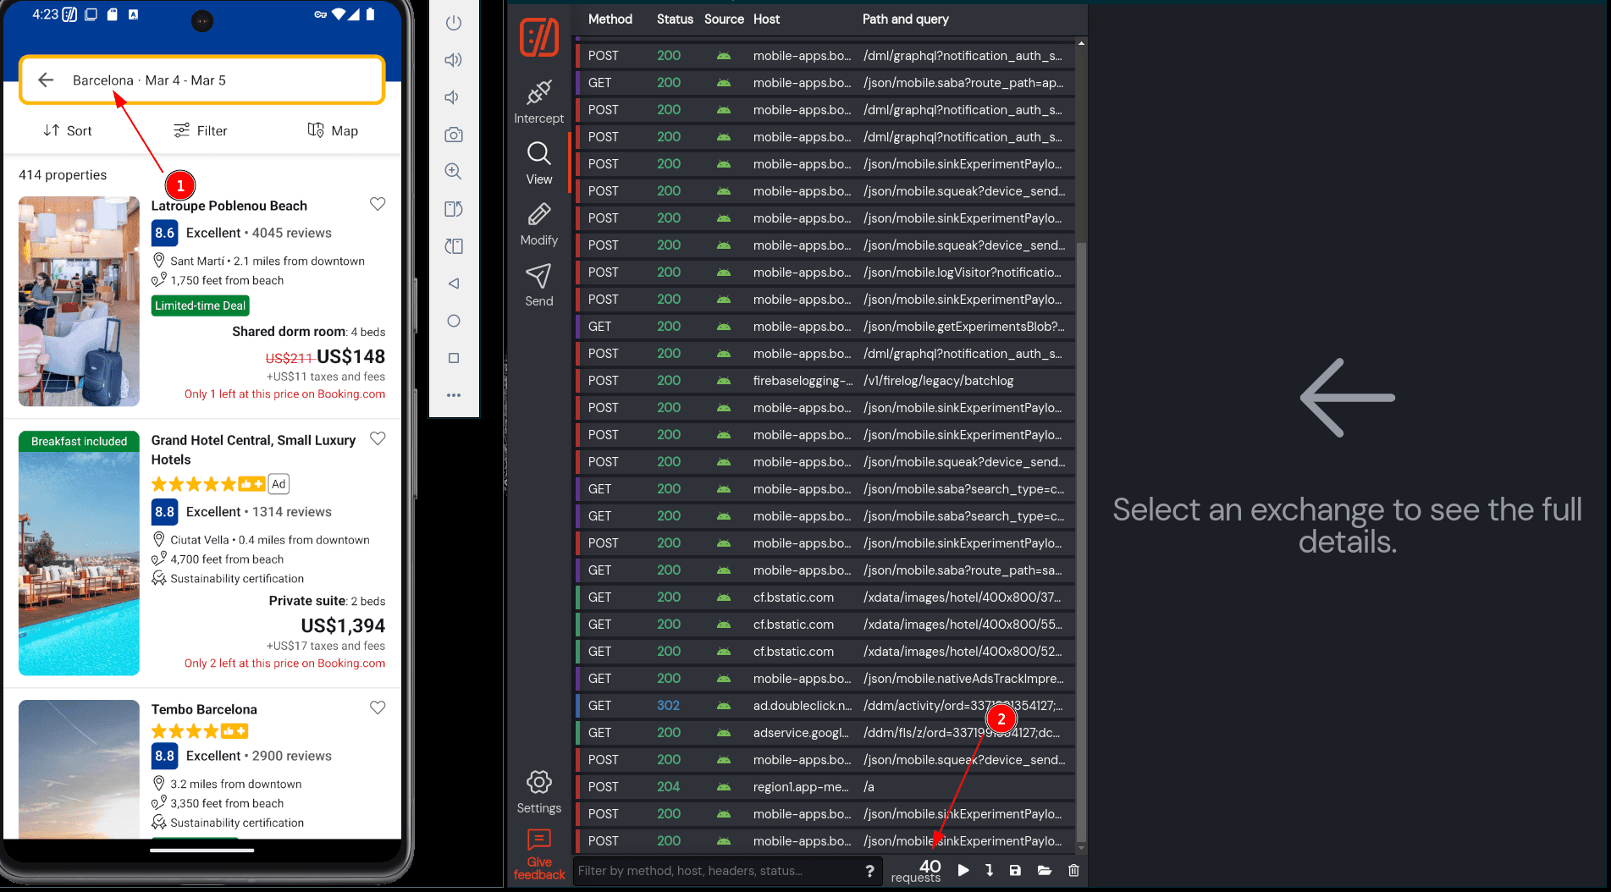This screenshot has width=1611, height=892.
Task: Select the 302 ad.doubleclick GET request
Action: click(825, 706)
